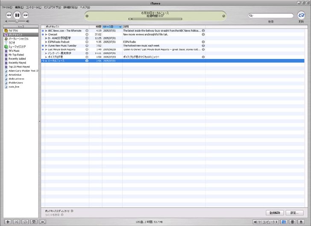The width and height of the screenshot is (311, 226).
Task: Sort by the ポッドキャスト column header
Action: point(67,26)
